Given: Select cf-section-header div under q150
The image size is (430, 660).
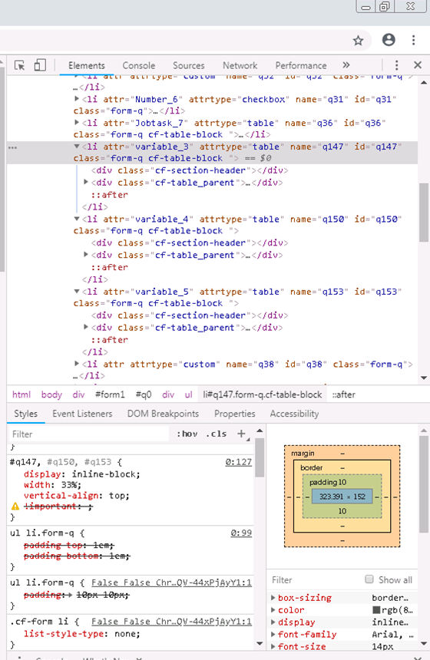Looking at the screenshot, I should (190, 243).
